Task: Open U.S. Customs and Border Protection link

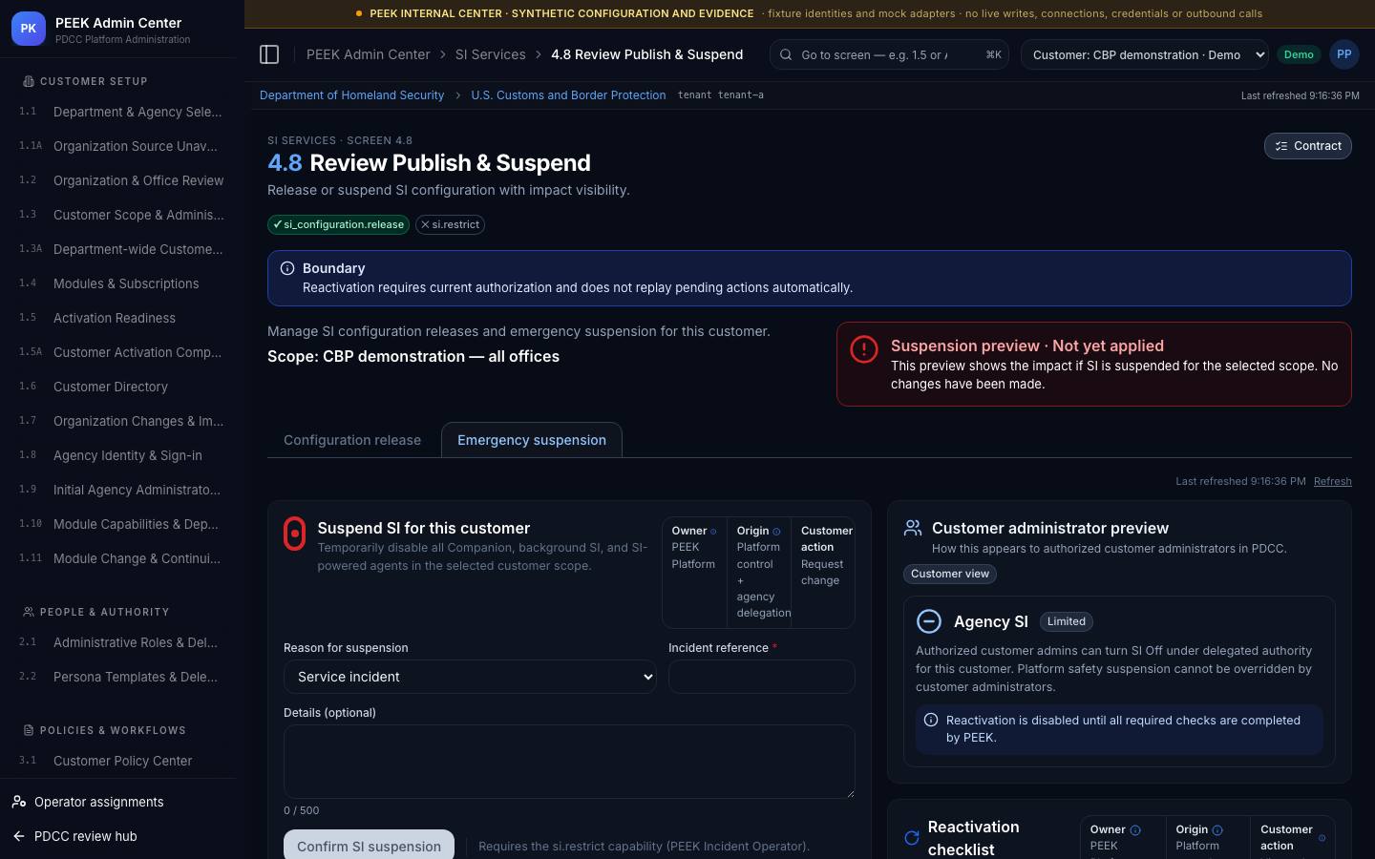Action: pos(568,95)
